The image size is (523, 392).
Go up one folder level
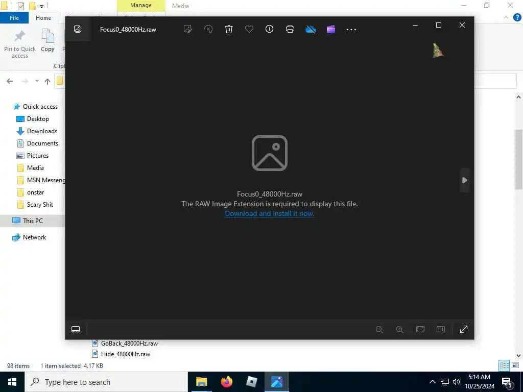pos(47,81)
